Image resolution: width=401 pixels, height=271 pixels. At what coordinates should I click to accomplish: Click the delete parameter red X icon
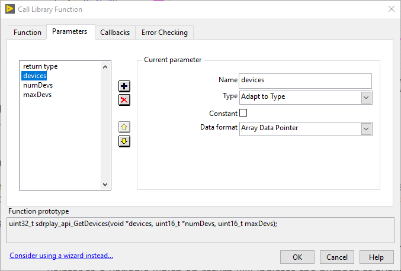pyautogui.click(x=124, y=99)
